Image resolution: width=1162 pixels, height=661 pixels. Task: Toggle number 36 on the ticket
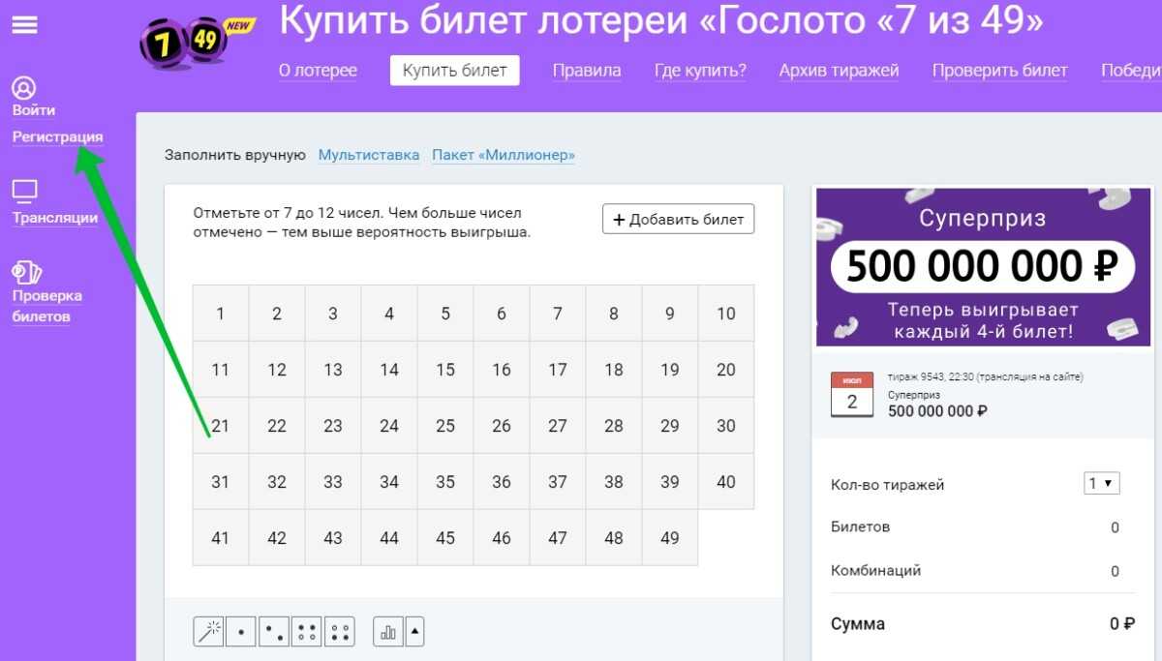502,482
